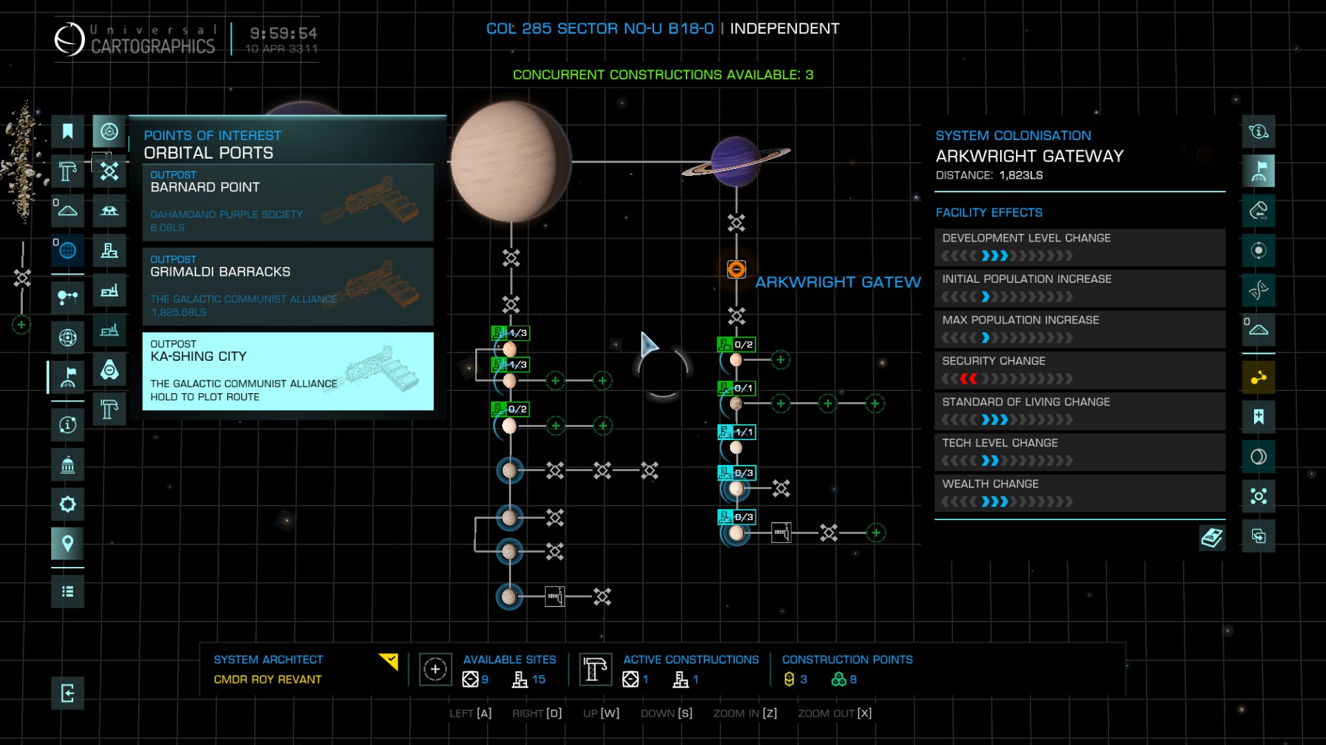Open the colonisation blueprint book icon
1326x745 pixels.
click(x=1212, y=537)
